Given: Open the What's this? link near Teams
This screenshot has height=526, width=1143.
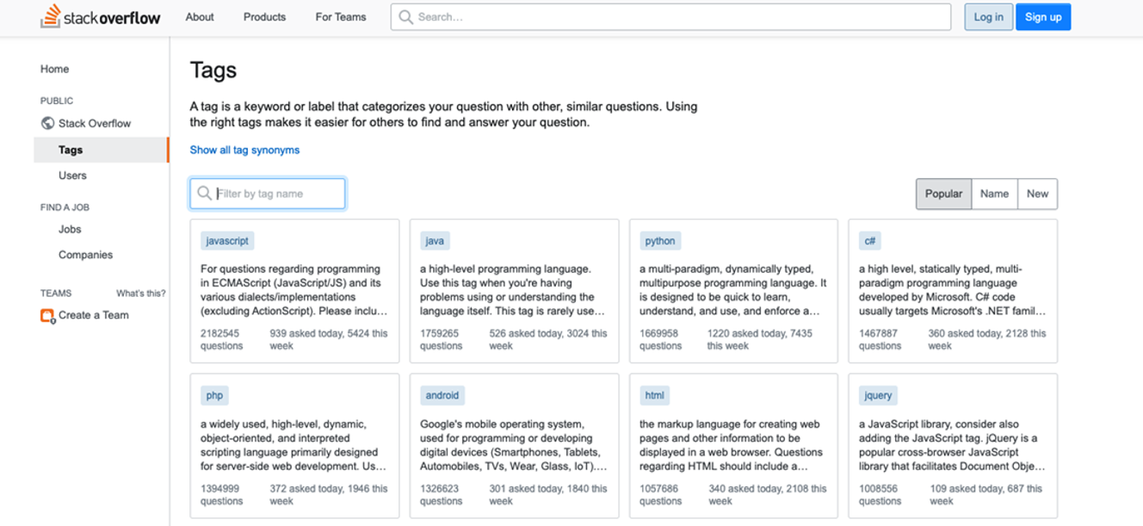Looking at the screenshot, I should [143, 293].
